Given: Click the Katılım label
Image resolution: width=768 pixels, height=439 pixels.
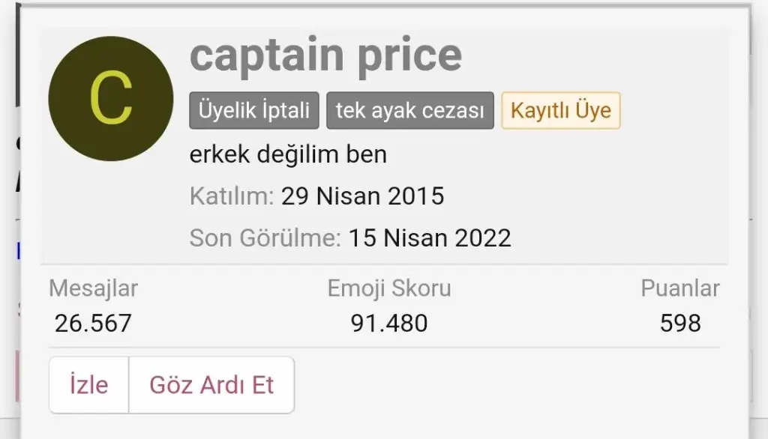Looking at the screenshot, I should click(232, 196).
